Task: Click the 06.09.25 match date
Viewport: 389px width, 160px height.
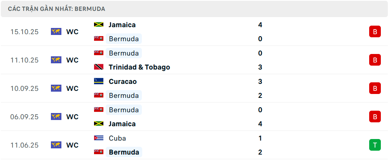Action: 24,117
